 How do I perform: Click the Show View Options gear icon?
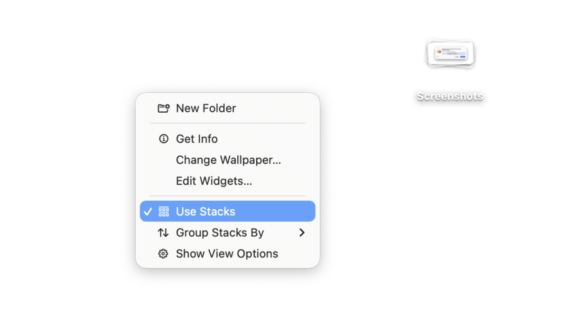coord(163,253)
